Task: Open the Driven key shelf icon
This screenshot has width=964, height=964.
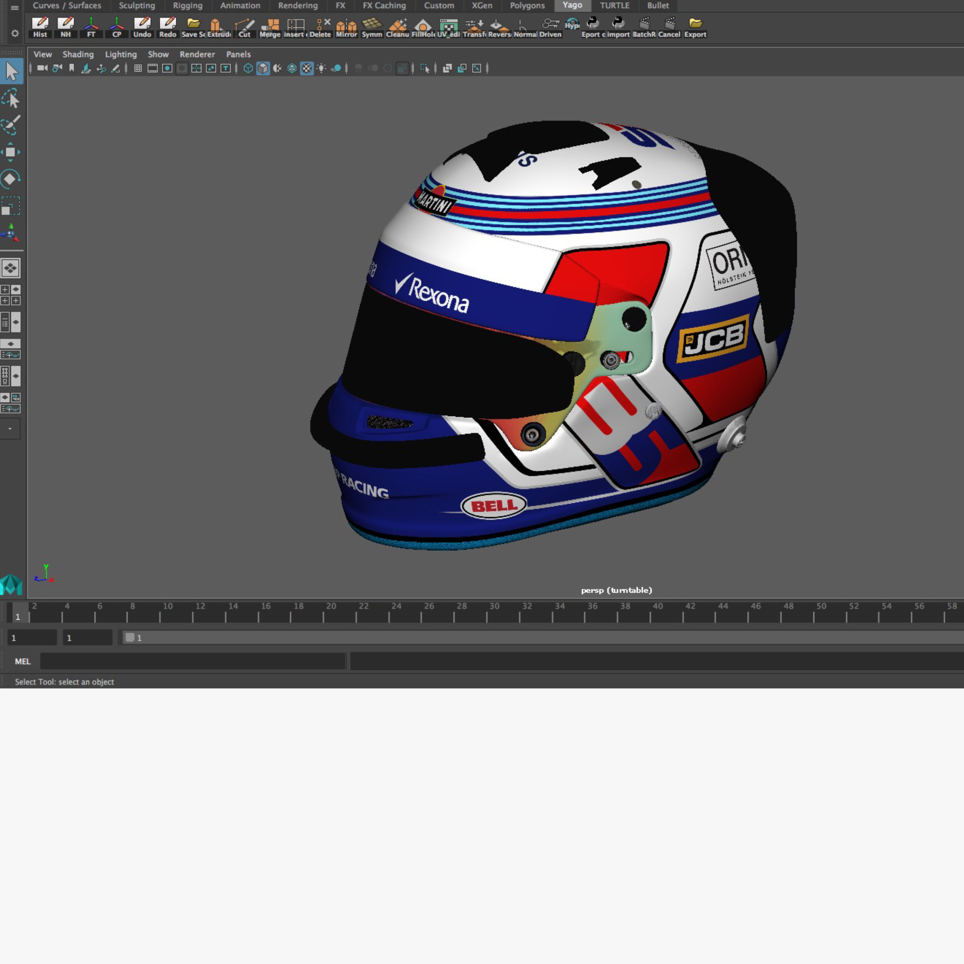Action: (x=550, y=27)
